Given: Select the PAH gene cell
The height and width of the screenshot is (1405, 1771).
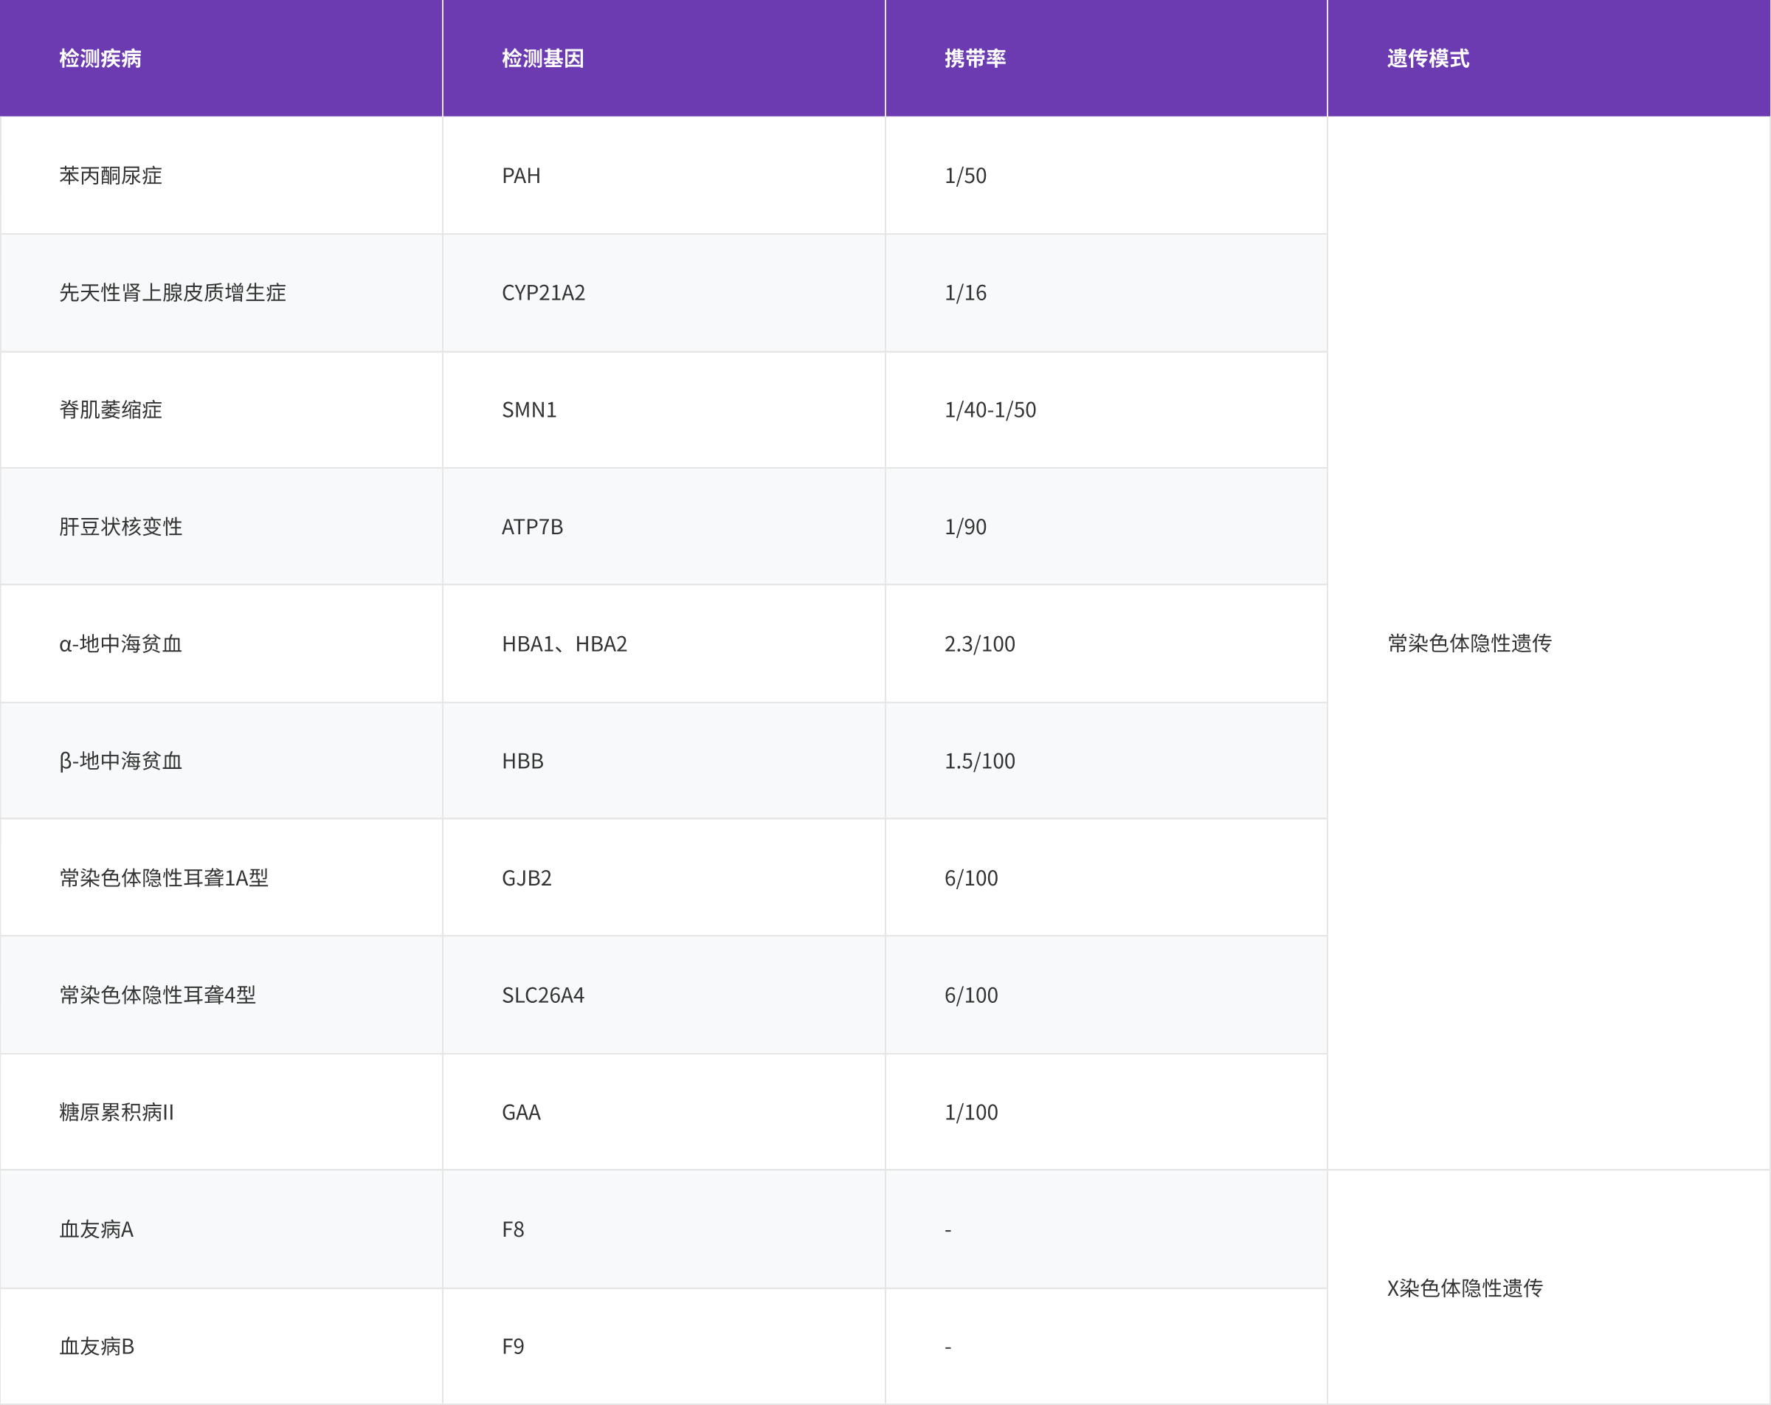Looking at the screenshot, I should click(521, 176).
